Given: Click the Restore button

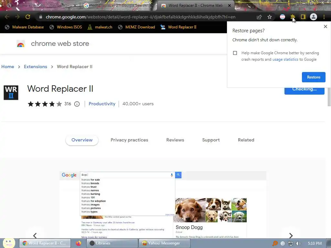Looking at the screenshot, I should coord(314,77).
